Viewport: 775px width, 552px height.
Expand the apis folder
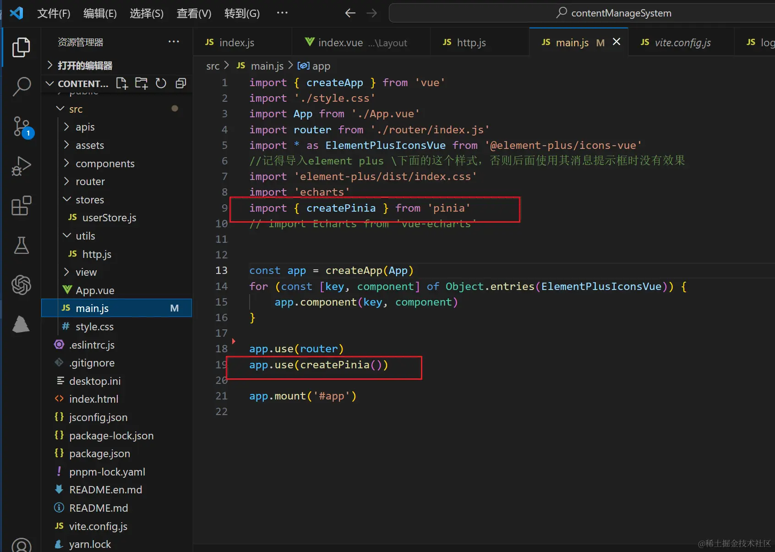pos(66,127)
